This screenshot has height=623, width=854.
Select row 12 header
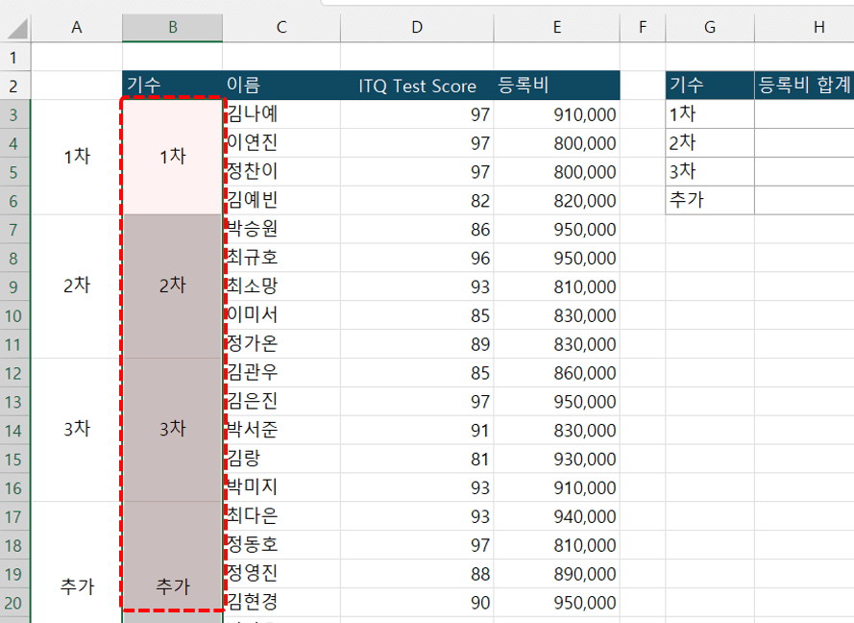pyautogui.click(x=15, y=373)
